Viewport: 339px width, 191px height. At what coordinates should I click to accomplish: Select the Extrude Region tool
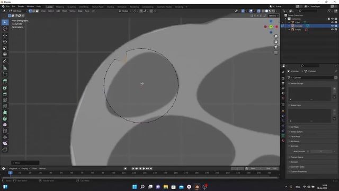point(5,81)
